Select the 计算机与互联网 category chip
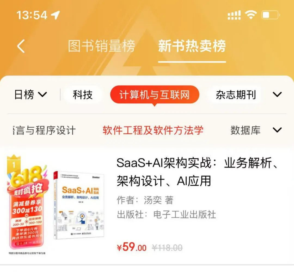Viewport: 294px width, 272px height. (x=155, y=94)
